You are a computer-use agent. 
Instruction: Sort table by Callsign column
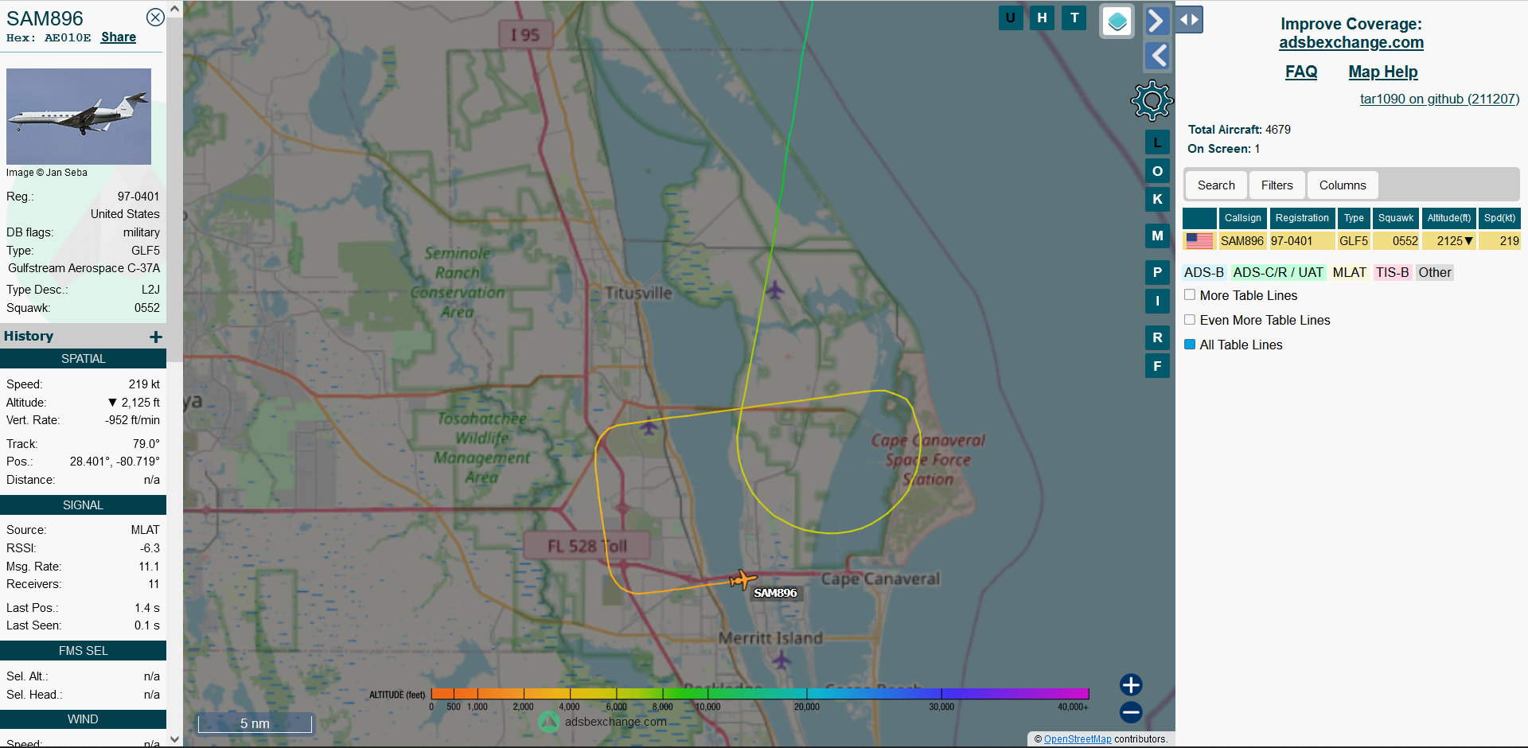click(x=1243, y=218)
